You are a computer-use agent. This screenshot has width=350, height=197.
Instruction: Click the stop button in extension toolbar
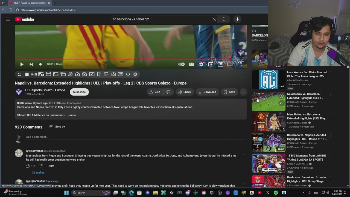27,74
